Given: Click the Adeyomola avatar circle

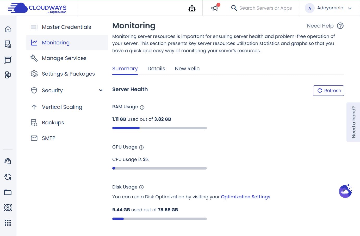Looking at the screenshot, I should point(310,8).
